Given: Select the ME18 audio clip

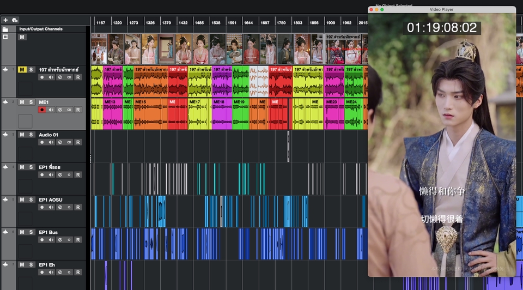Looking at the screenshot, I should tap(222, 114).
